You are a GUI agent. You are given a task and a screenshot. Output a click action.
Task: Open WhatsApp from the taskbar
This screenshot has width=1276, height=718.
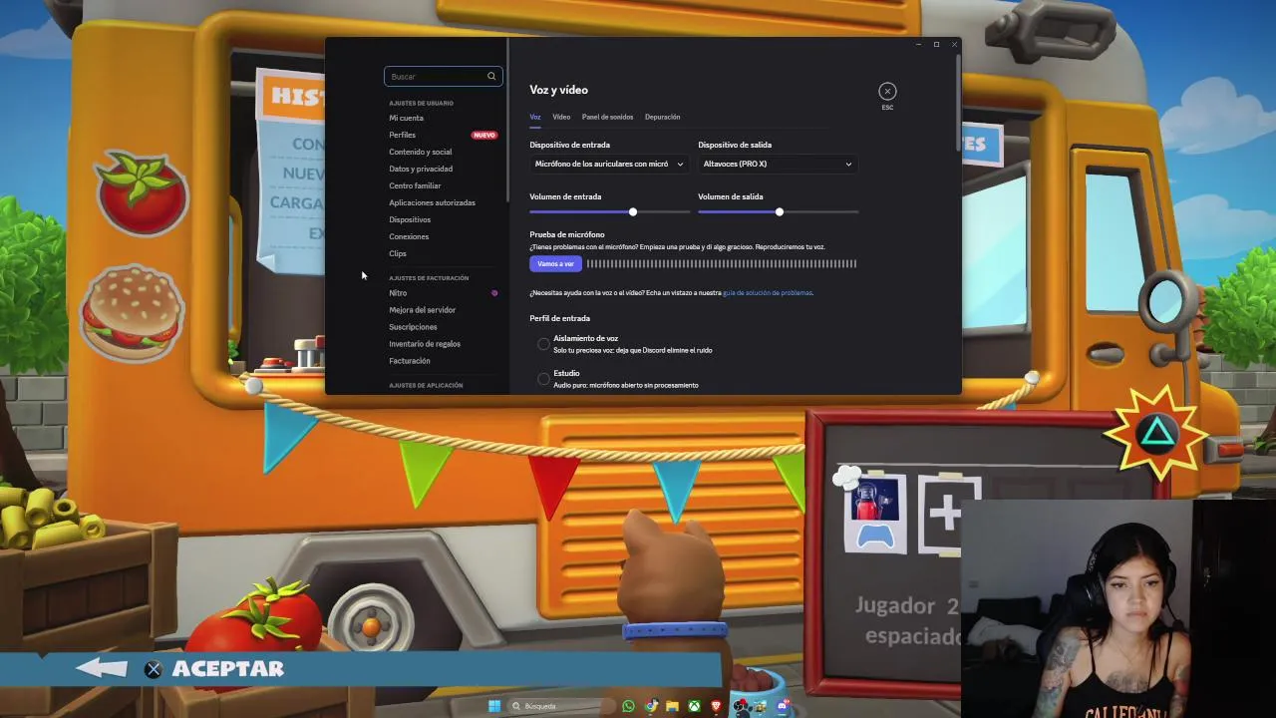(628, 706)
